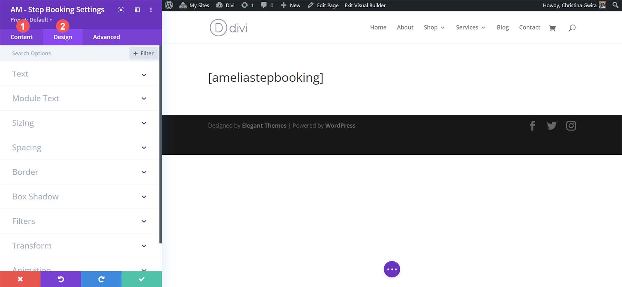Switch to the Advanced tab
The width and height of the screenshot is (622, 287).
point(106,37)
